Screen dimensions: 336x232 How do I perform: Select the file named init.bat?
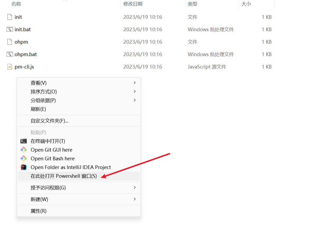click(x=23, y=29)
